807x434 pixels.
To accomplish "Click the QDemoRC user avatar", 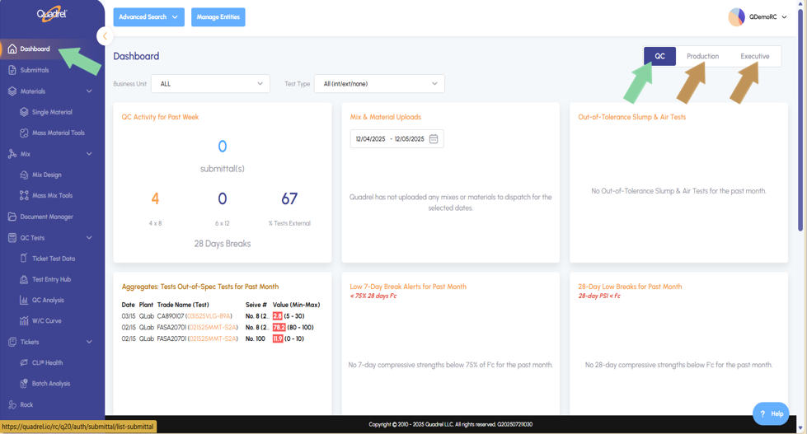I will pos(736,17).
